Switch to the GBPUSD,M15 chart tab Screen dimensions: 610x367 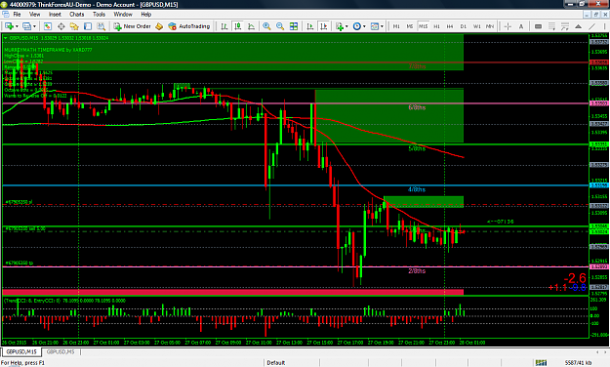tap(21, 351)
